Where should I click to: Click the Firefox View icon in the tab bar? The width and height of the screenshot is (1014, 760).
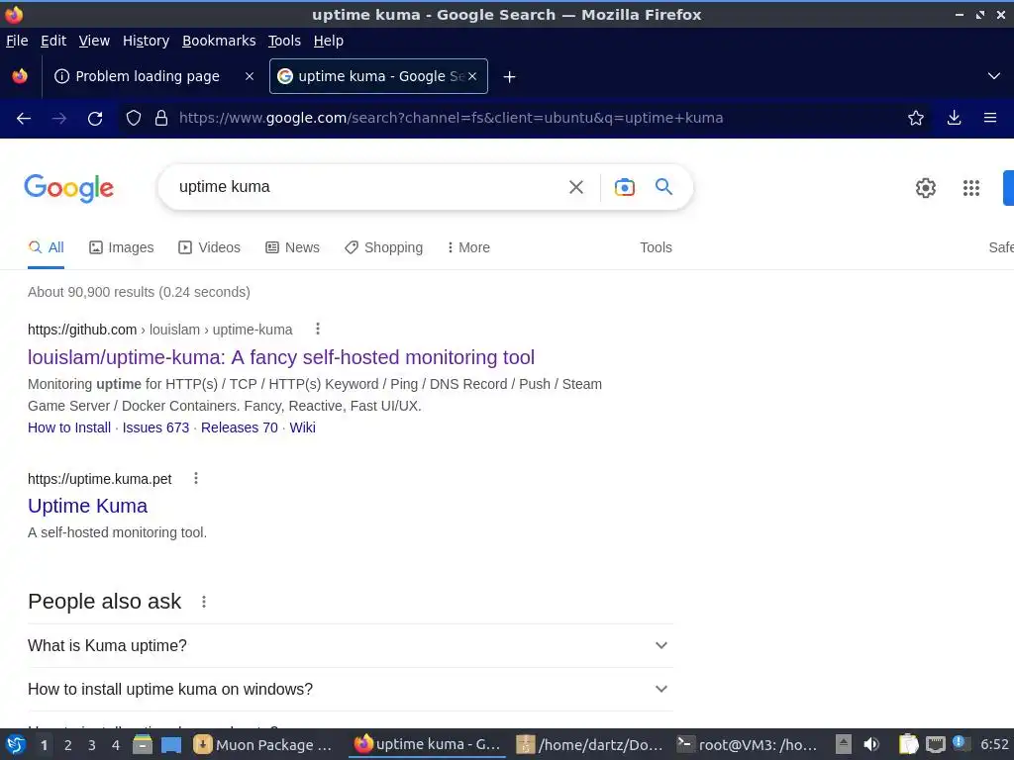click(20, 76)
